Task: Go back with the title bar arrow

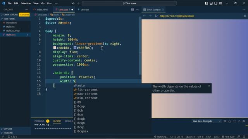Action: 73,3
